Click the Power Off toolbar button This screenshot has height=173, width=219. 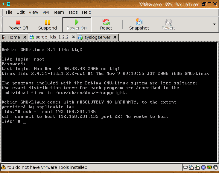pos(18,25)
